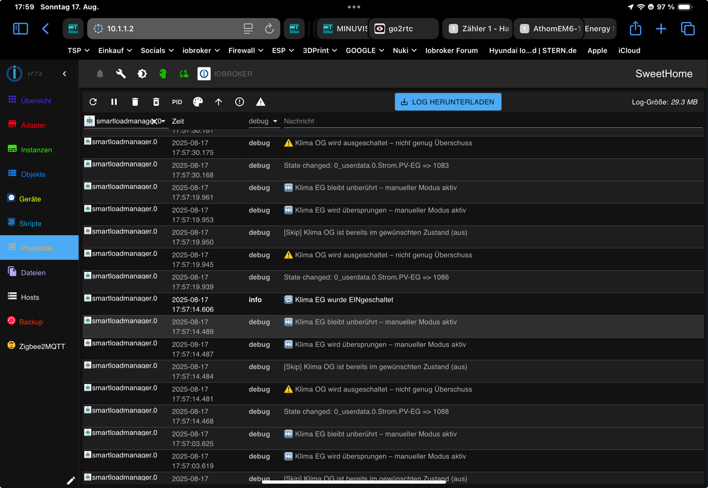Viewport: 708px width, 488px height.
Task: Open the Dateien page
Action: pos(39,273)
